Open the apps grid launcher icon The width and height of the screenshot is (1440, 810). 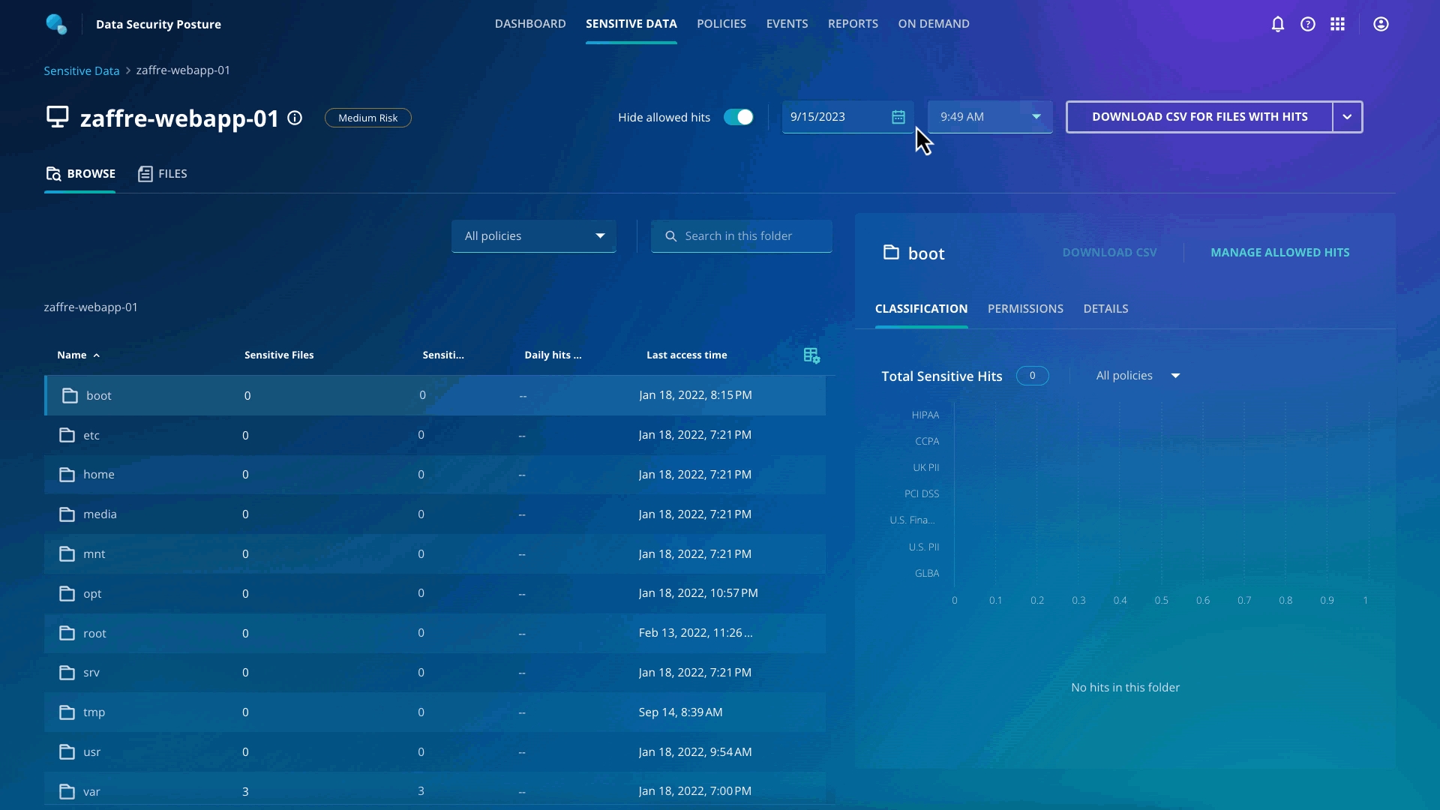pos(1337,24)
